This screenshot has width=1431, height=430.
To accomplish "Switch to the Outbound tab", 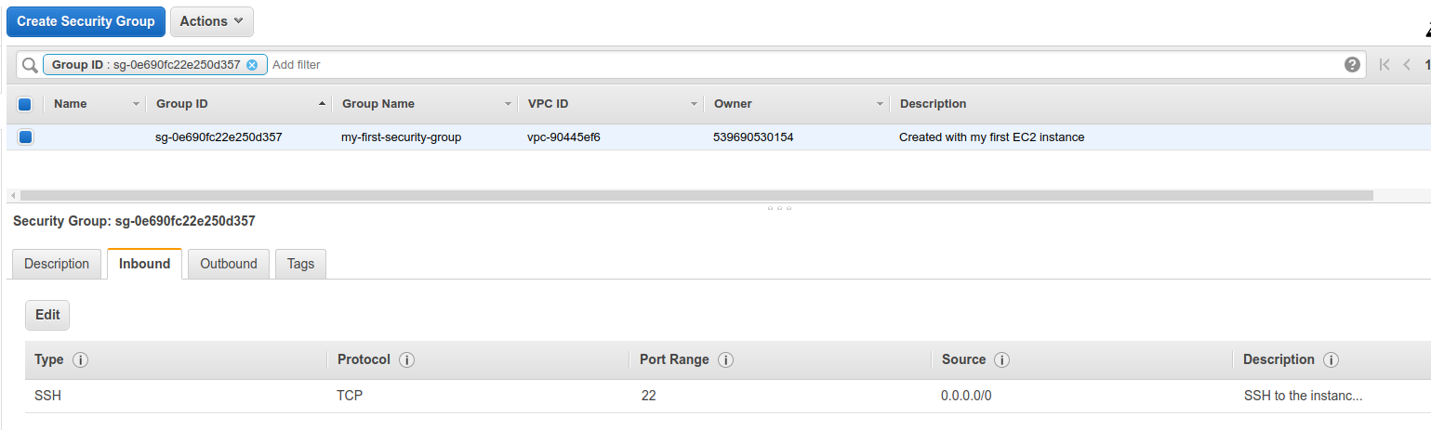I will (229, 264).
